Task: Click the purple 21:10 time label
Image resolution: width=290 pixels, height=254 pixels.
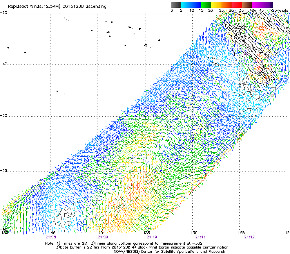Action: (152, 237)
